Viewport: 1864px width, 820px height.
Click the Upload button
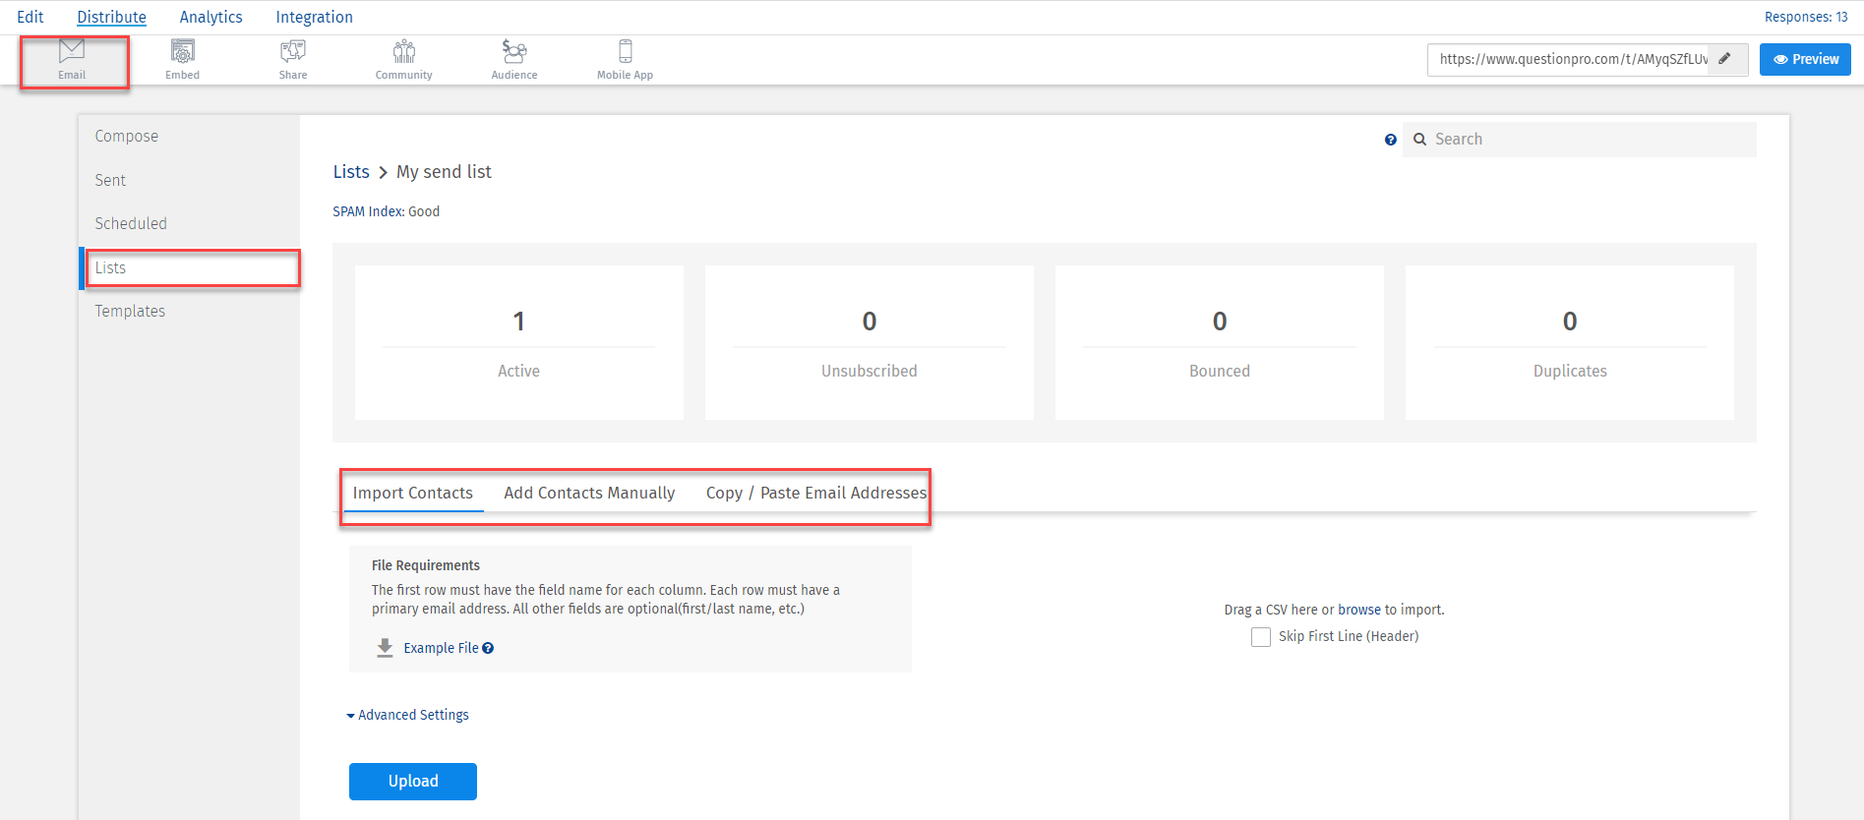(412, 781)
